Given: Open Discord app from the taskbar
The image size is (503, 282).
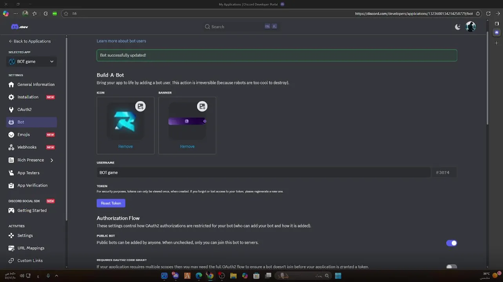Looking at the screenshot, I should tap(175, 276).
